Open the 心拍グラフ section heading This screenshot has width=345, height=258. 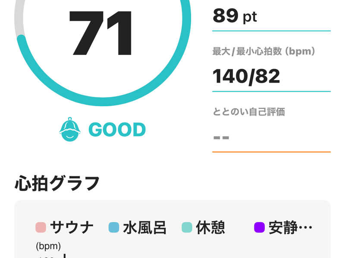(x=57, y=183)
